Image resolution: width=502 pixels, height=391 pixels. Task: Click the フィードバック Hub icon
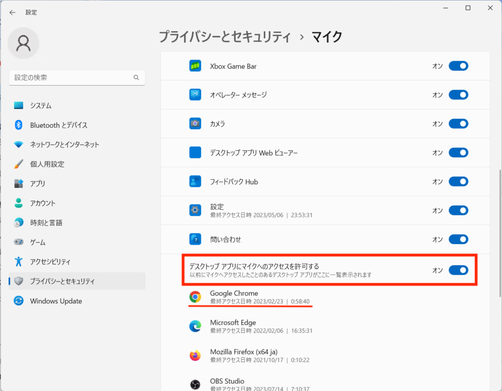(195, 182)
